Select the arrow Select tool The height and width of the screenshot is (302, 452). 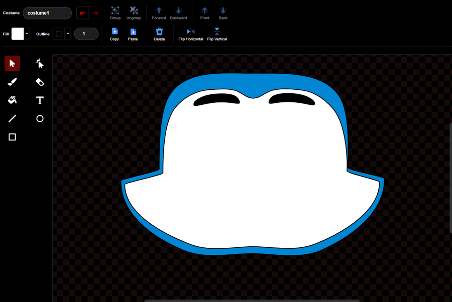pos(12,63)
